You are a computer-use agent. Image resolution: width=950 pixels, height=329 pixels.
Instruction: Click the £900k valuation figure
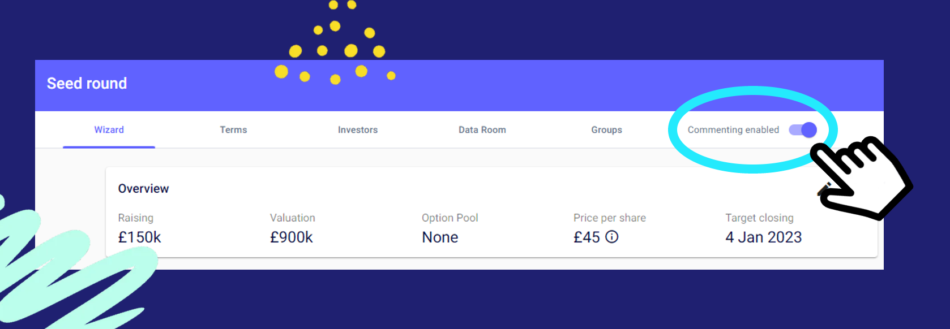[x=291, y=237]
